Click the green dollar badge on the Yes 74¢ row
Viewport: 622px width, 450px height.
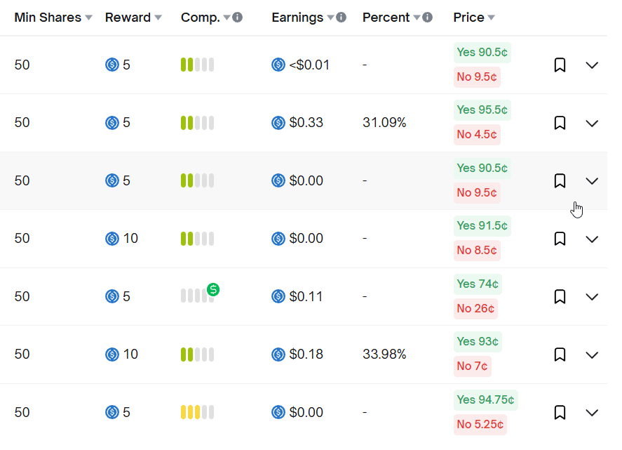click(x=213, y=289)
